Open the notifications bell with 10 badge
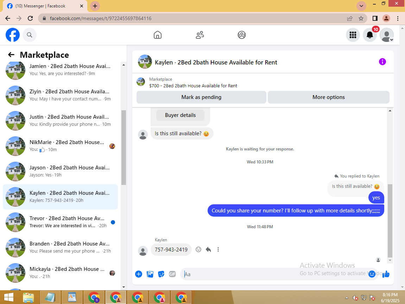The image size is (405, 304). 370,35
